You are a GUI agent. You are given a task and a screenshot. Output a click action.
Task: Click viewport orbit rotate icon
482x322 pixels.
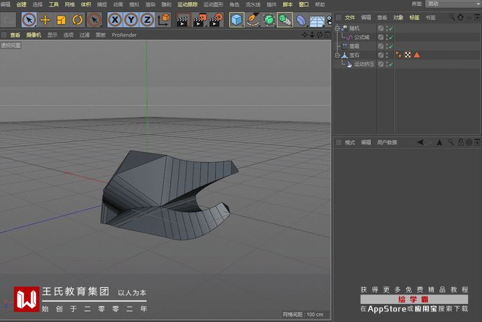tap(320, 35)
